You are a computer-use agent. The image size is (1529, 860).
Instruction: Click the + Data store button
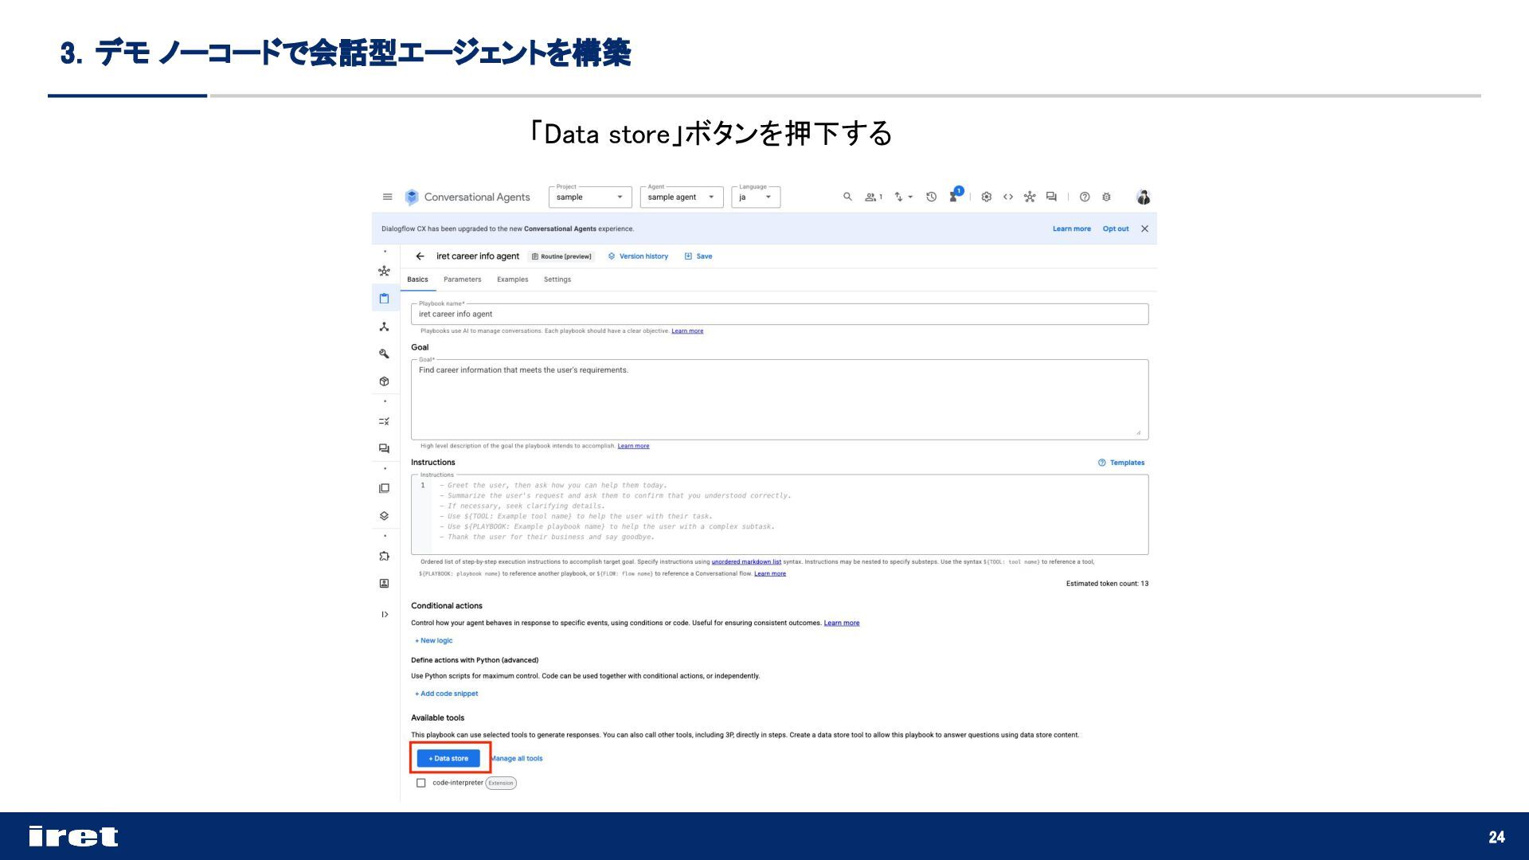(x=448, y=759)
